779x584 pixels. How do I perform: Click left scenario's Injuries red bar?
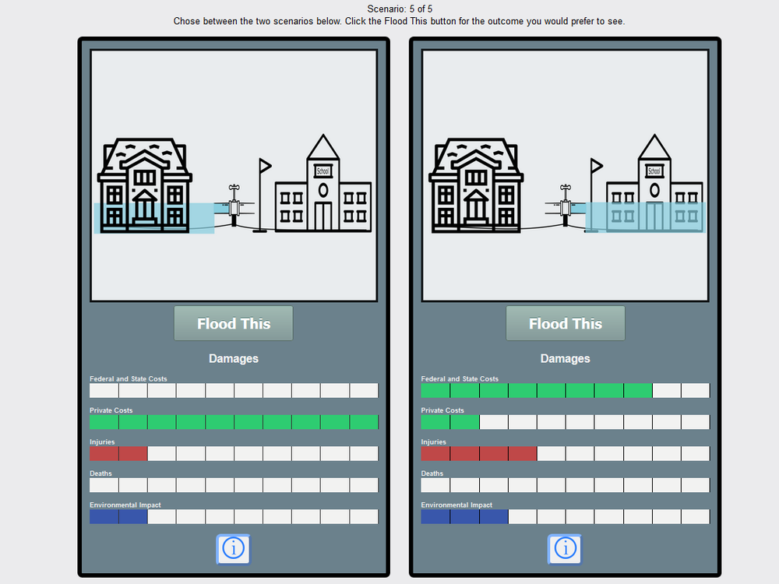pos(118,454)
